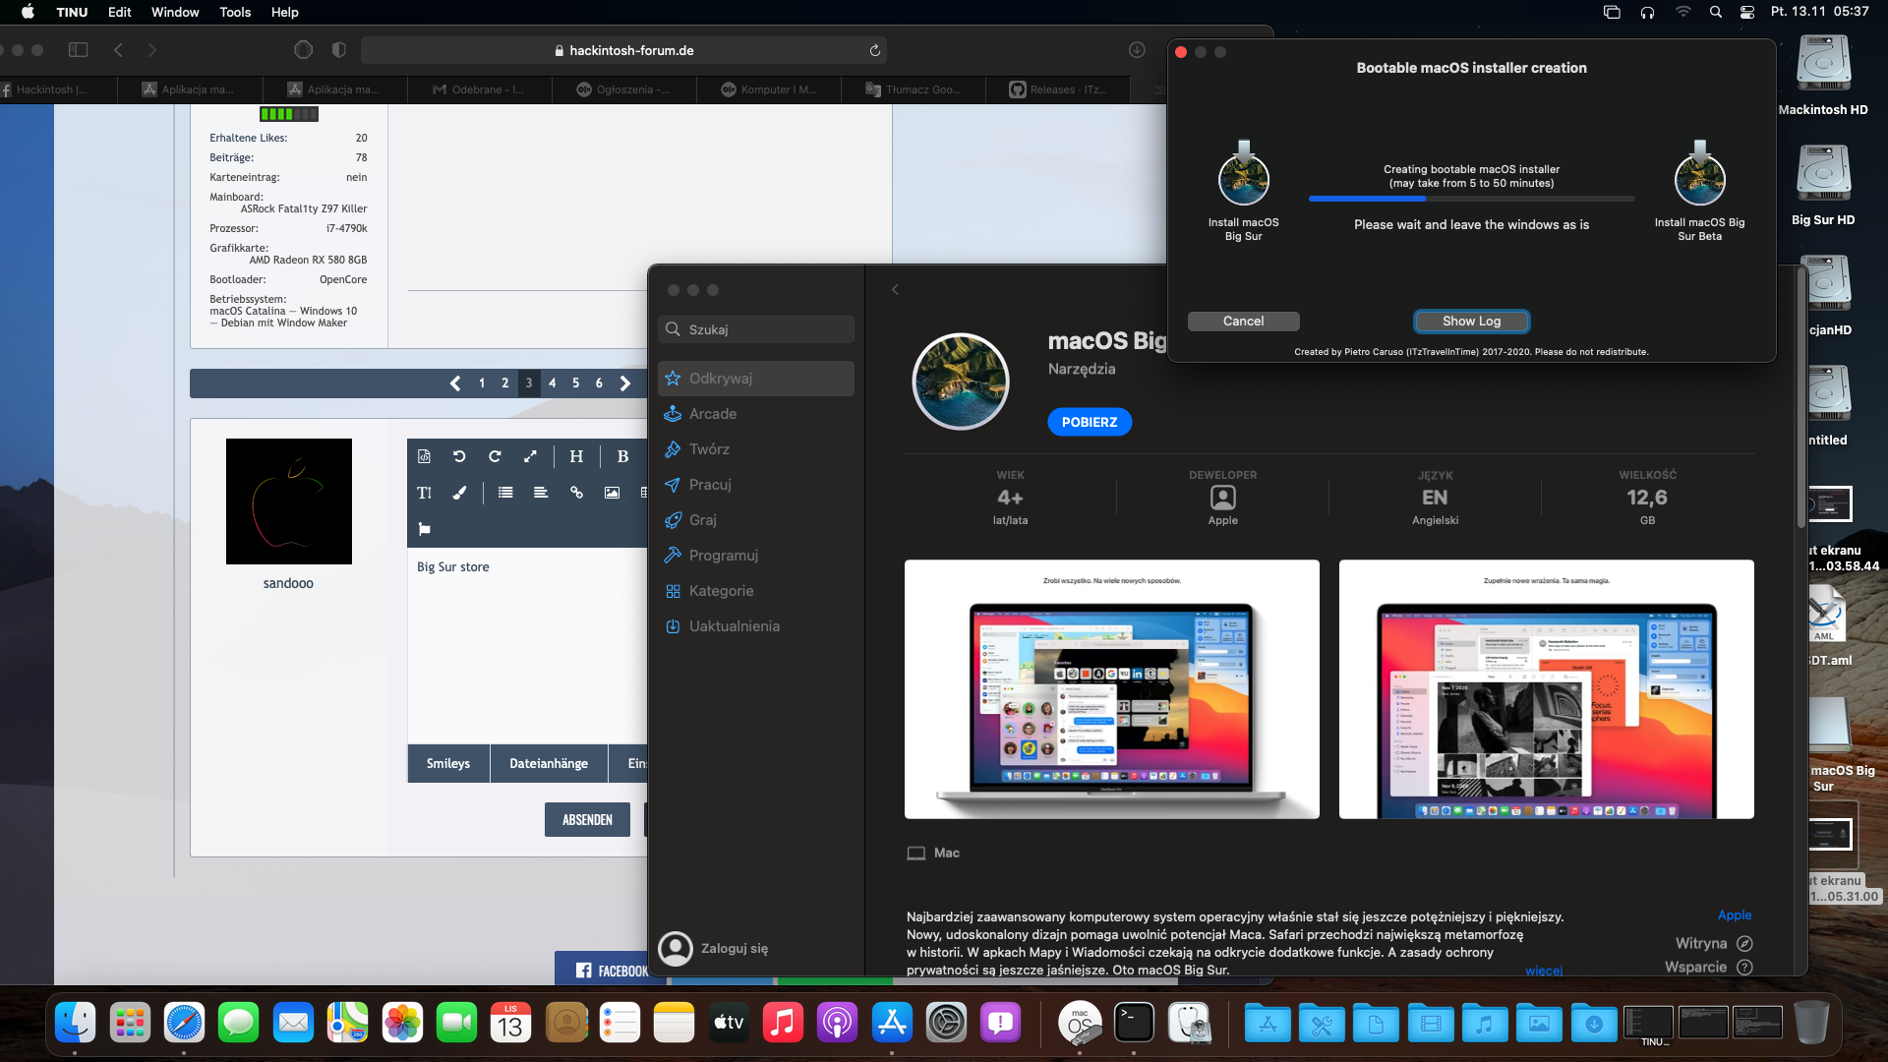Open the font size dropdown
Image resolution: width=1888 pixels, height=1062 pixels.
[424, 493]
